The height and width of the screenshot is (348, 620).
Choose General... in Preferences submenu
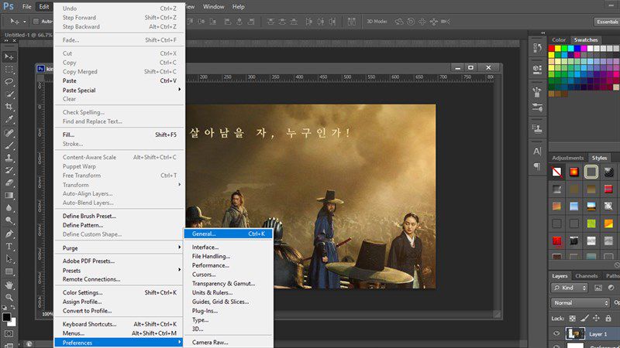[228, 234]
